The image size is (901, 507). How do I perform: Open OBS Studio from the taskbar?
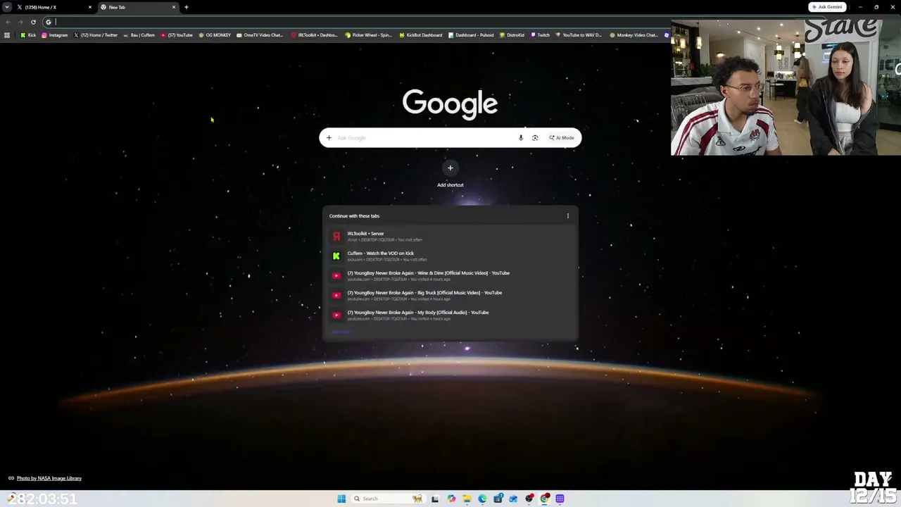tap(529, 499)
